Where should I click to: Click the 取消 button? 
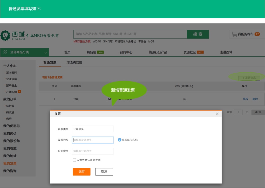pyautogui.click(x=104, y=172)
